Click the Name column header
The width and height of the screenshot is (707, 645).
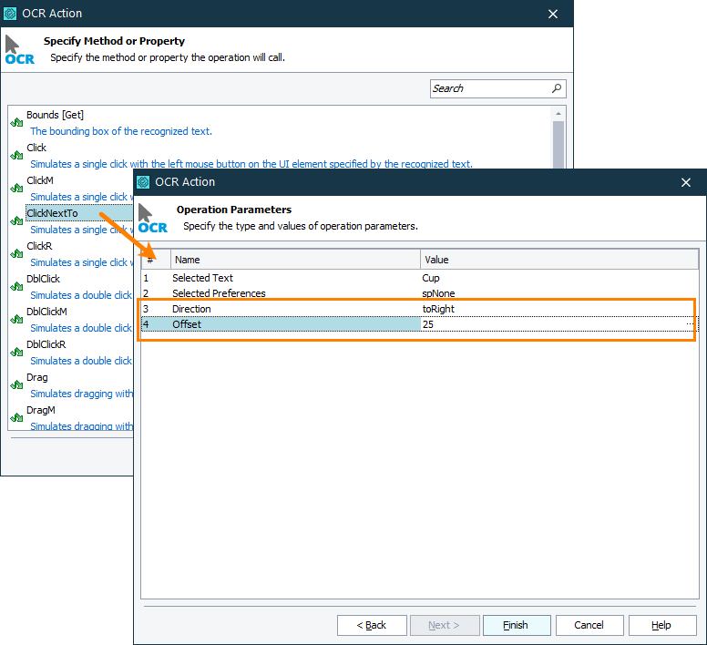[x=295, y=260]
